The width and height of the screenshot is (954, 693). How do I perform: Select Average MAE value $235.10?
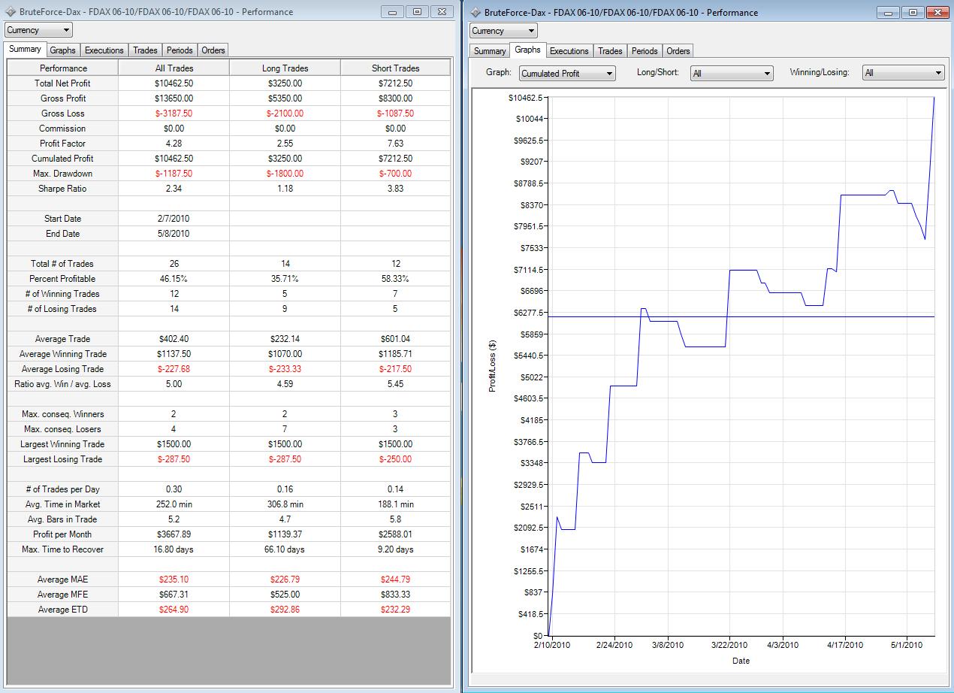(174, 579)
